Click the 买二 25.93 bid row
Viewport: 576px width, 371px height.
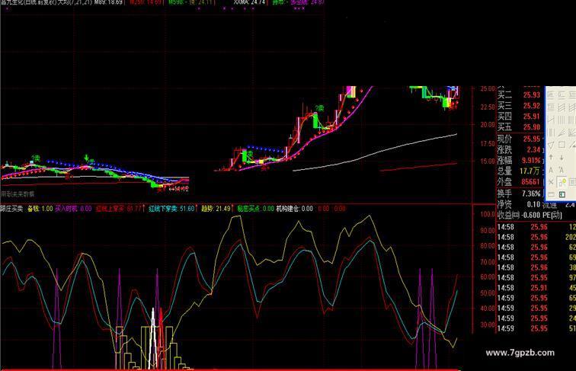[x=519, y=95]
